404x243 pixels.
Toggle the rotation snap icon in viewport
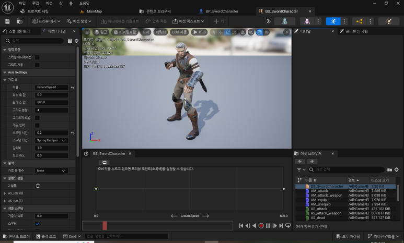pyautogui.click(x=227, y=32)
